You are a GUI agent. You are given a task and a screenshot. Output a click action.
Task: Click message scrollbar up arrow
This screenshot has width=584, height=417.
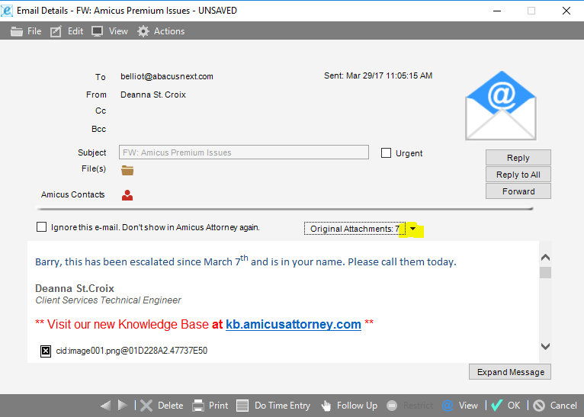point(545,257)
